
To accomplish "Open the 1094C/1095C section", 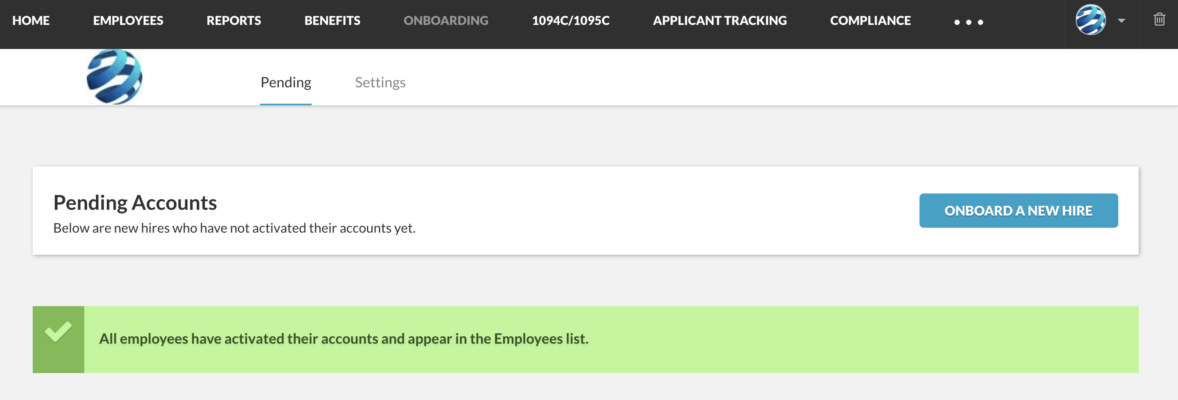I will click(570, 20).
